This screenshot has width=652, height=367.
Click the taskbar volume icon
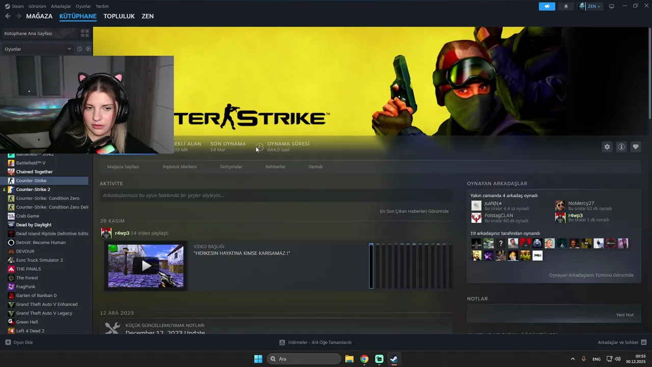[x=618, y=359]
